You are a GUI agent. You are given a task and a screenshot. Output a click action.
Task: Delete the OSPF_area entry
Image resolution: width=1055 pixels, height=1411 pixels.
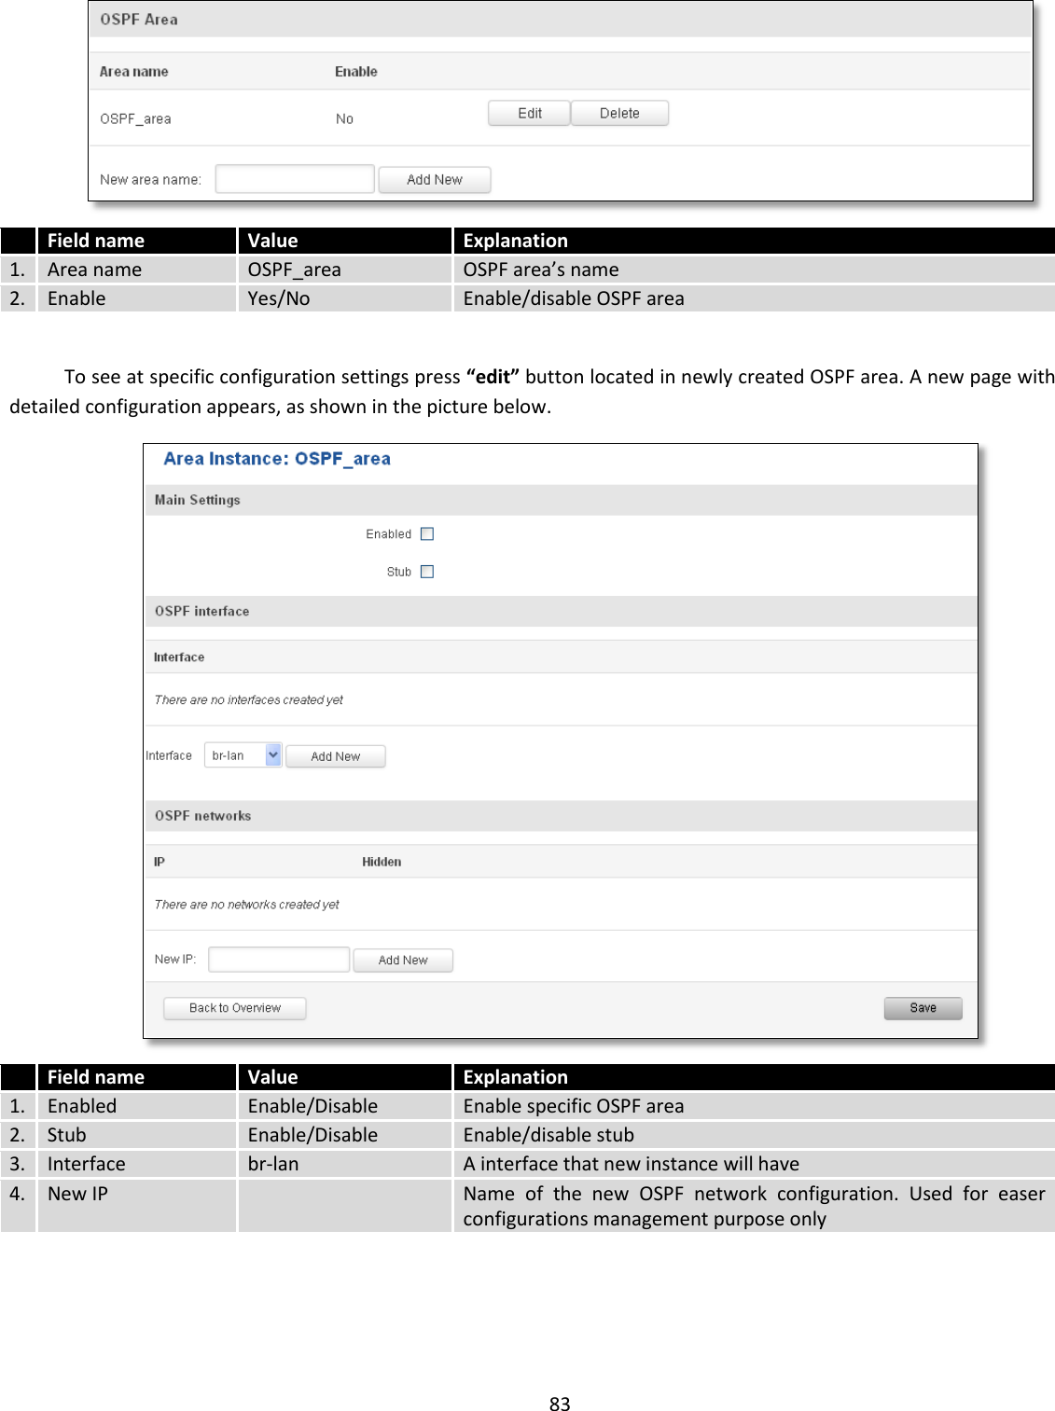click(618, 113)
